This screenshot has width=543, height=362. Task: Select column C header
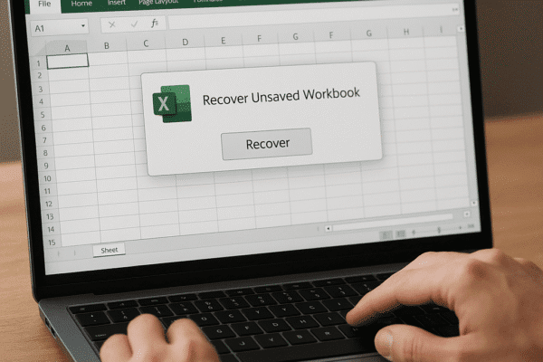(147, 43)
